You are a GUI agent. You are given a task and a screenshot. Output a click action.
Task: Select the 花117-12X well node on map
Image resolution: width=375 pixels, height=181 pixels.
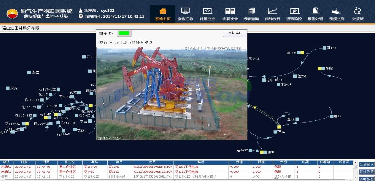58,89
